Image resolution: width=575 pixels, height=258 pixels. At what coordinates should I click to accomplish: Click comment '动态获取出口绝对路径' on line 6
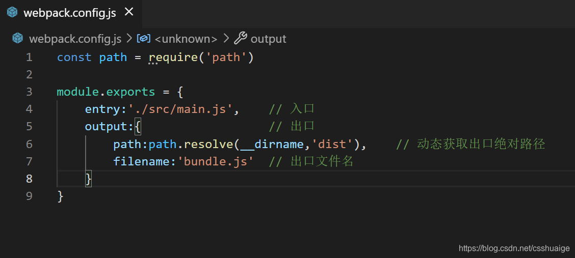pyautogui.click(x=481, y=144)
